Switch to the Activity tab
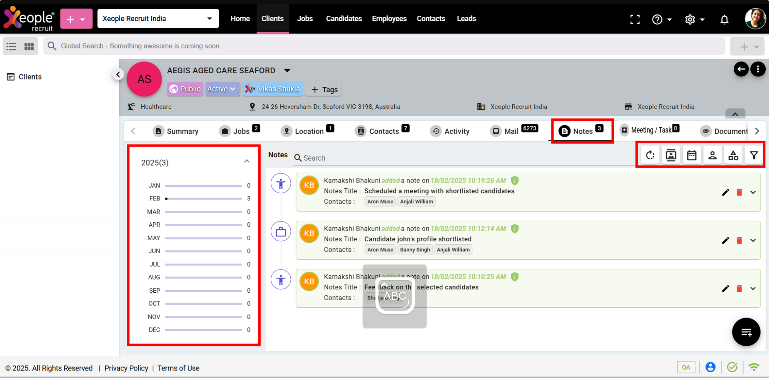 click(x=450, y=131)
